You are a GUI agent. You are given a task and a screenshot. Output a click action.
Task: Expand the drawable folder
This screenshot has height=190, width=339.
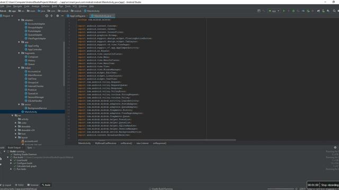[15, 127]
